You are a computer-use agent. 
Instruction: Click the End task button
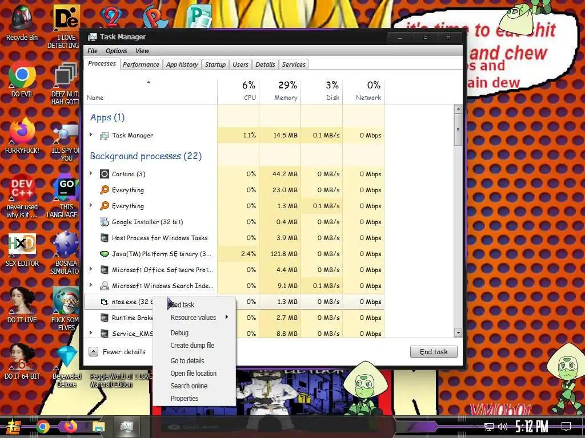click(434, 351)
